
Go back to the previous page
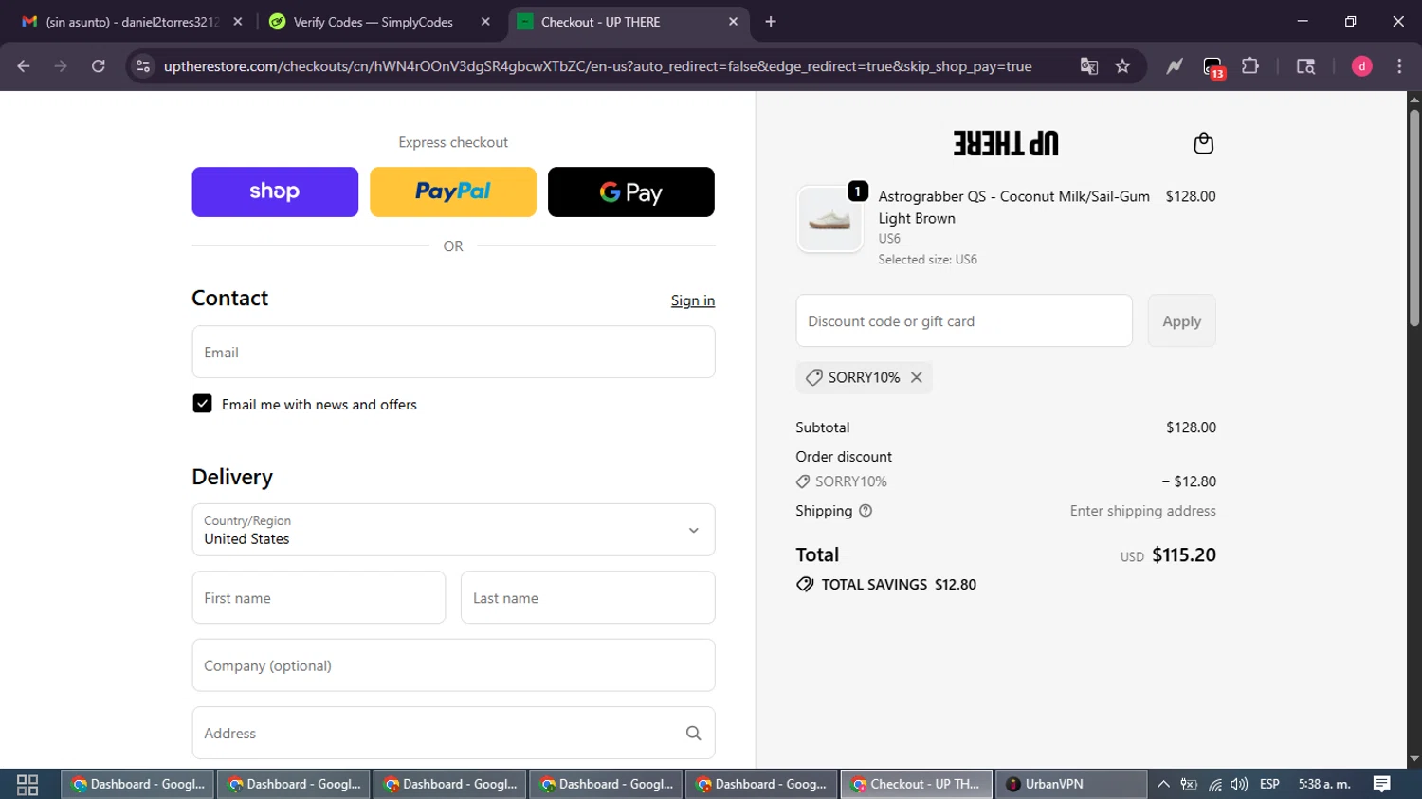click(24, 66)
